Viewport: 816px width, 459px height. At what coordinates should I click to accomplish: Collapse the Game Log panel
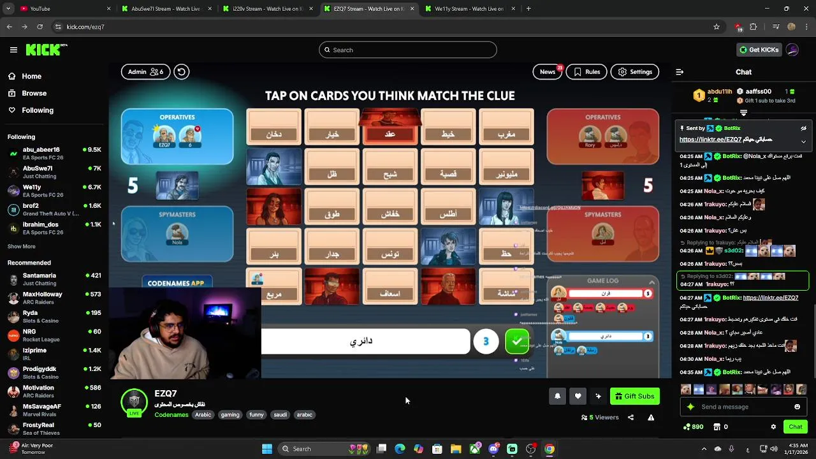point(652,282)
